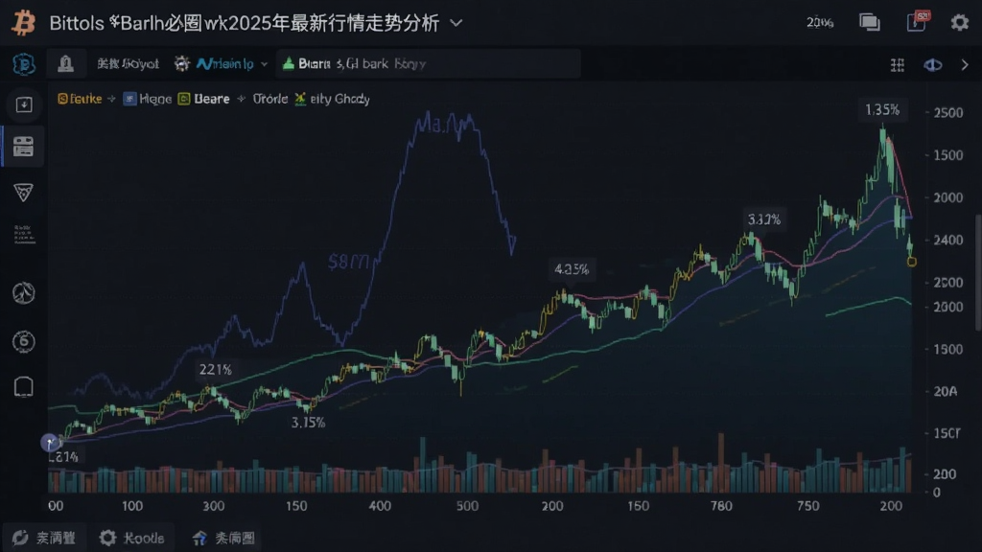Select the calendar panel sidebar icon
This screenshot has height=552, width=982.
[x=23, y=147]
